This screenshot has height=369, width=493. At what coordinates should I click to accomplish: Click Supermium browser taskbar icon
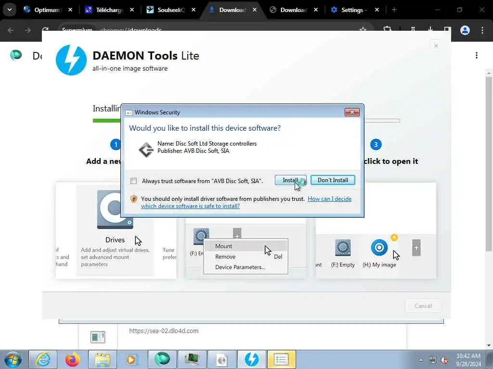pos(162,359)
